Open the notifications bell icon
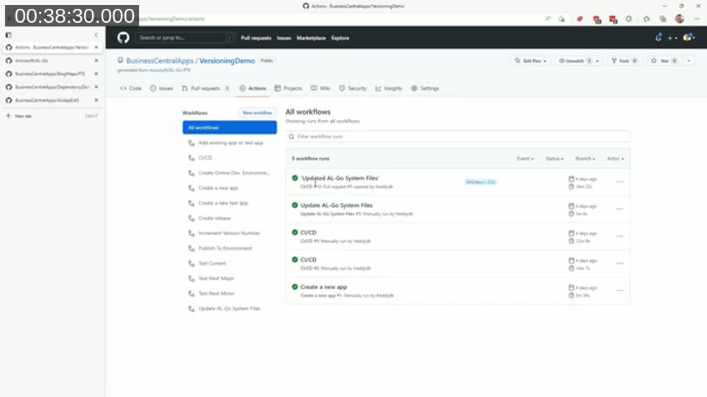 (x=658, y=37)
